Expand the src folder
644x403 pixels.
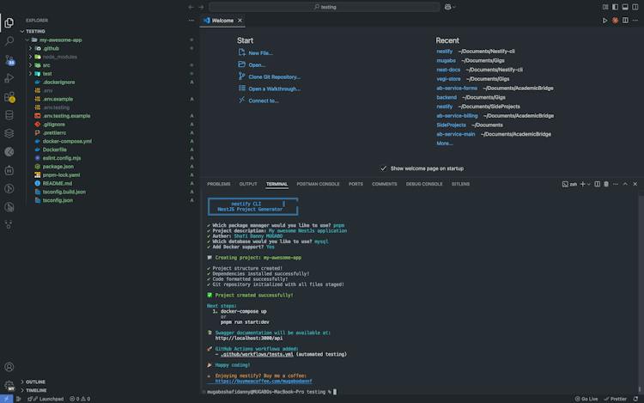coord(30,65)
